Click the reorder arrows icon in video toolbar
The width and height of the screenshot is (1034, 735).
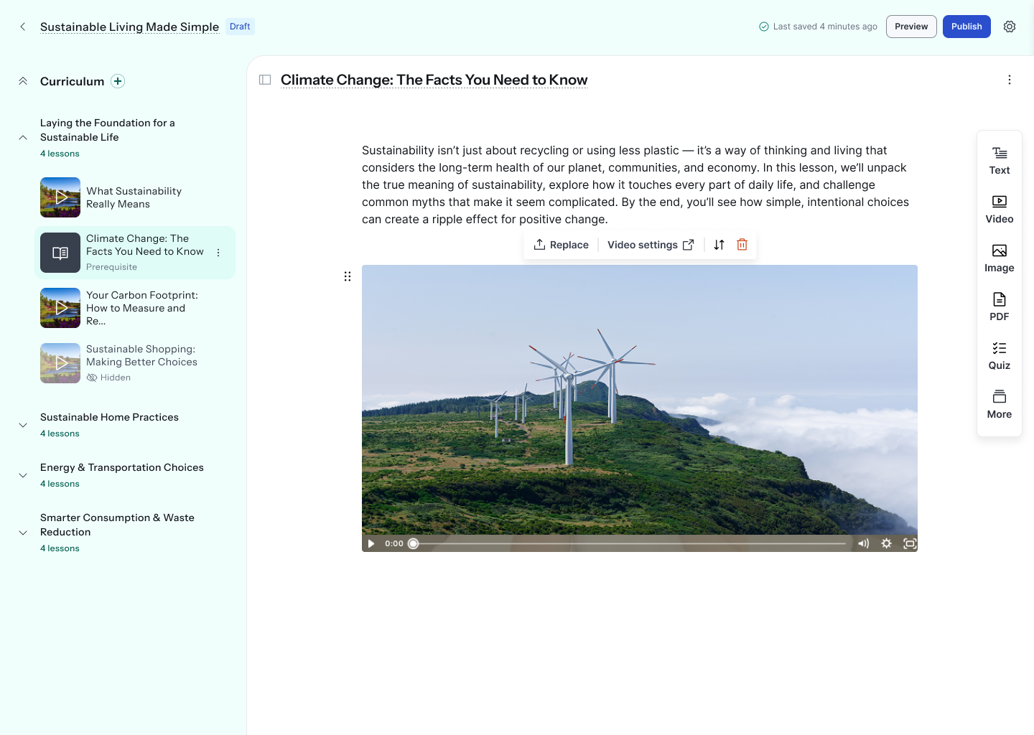[719, 245]
